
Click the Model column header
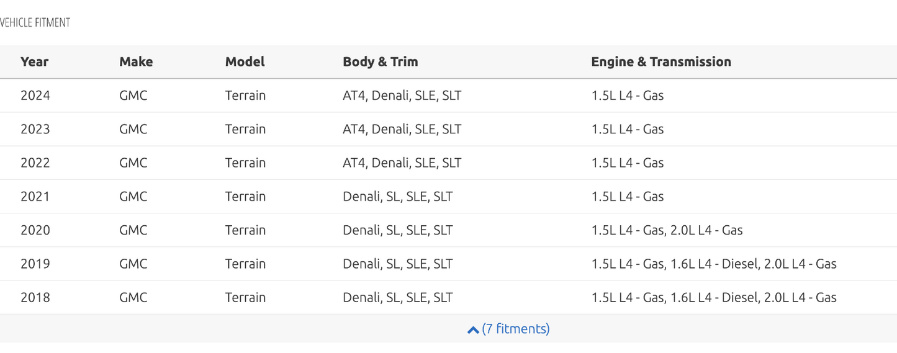(x=245, y=61)
